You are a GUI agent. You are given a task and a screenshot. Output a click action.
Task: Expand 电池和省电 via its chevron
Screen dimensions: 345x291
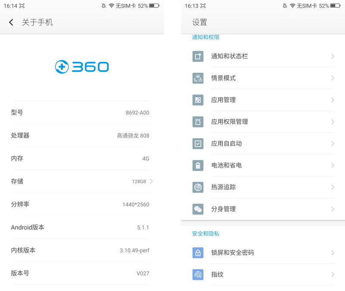(x=332, y=165)
